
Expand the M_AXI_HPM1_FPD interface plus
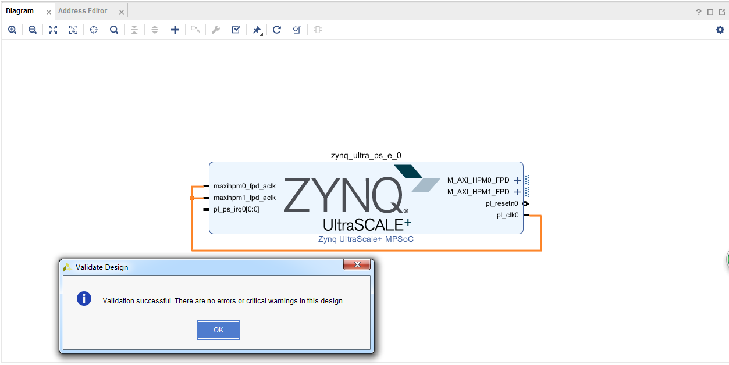517,192
